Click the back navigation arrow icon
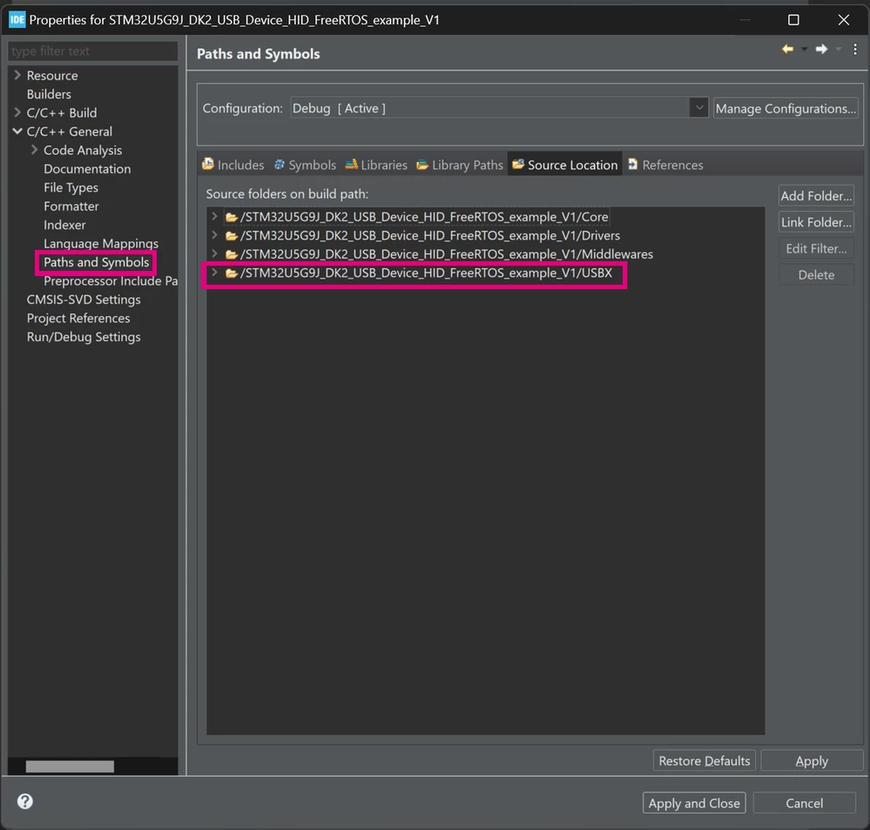870x830 pixels. coord(787,50)
